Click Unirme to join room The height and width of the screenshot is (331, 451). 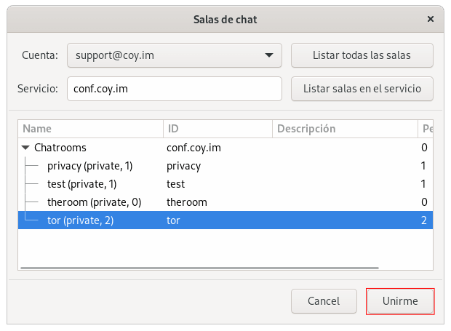pyautogui.click(x=400, y=300)
